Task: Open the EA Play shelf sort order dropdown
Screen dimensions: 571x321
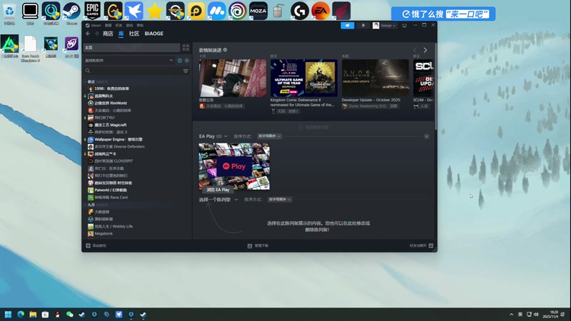Action: (x=269, y=136)
